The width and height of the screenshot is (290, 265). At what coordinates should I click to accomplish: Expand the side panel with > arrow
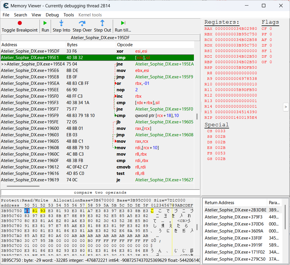286,107
